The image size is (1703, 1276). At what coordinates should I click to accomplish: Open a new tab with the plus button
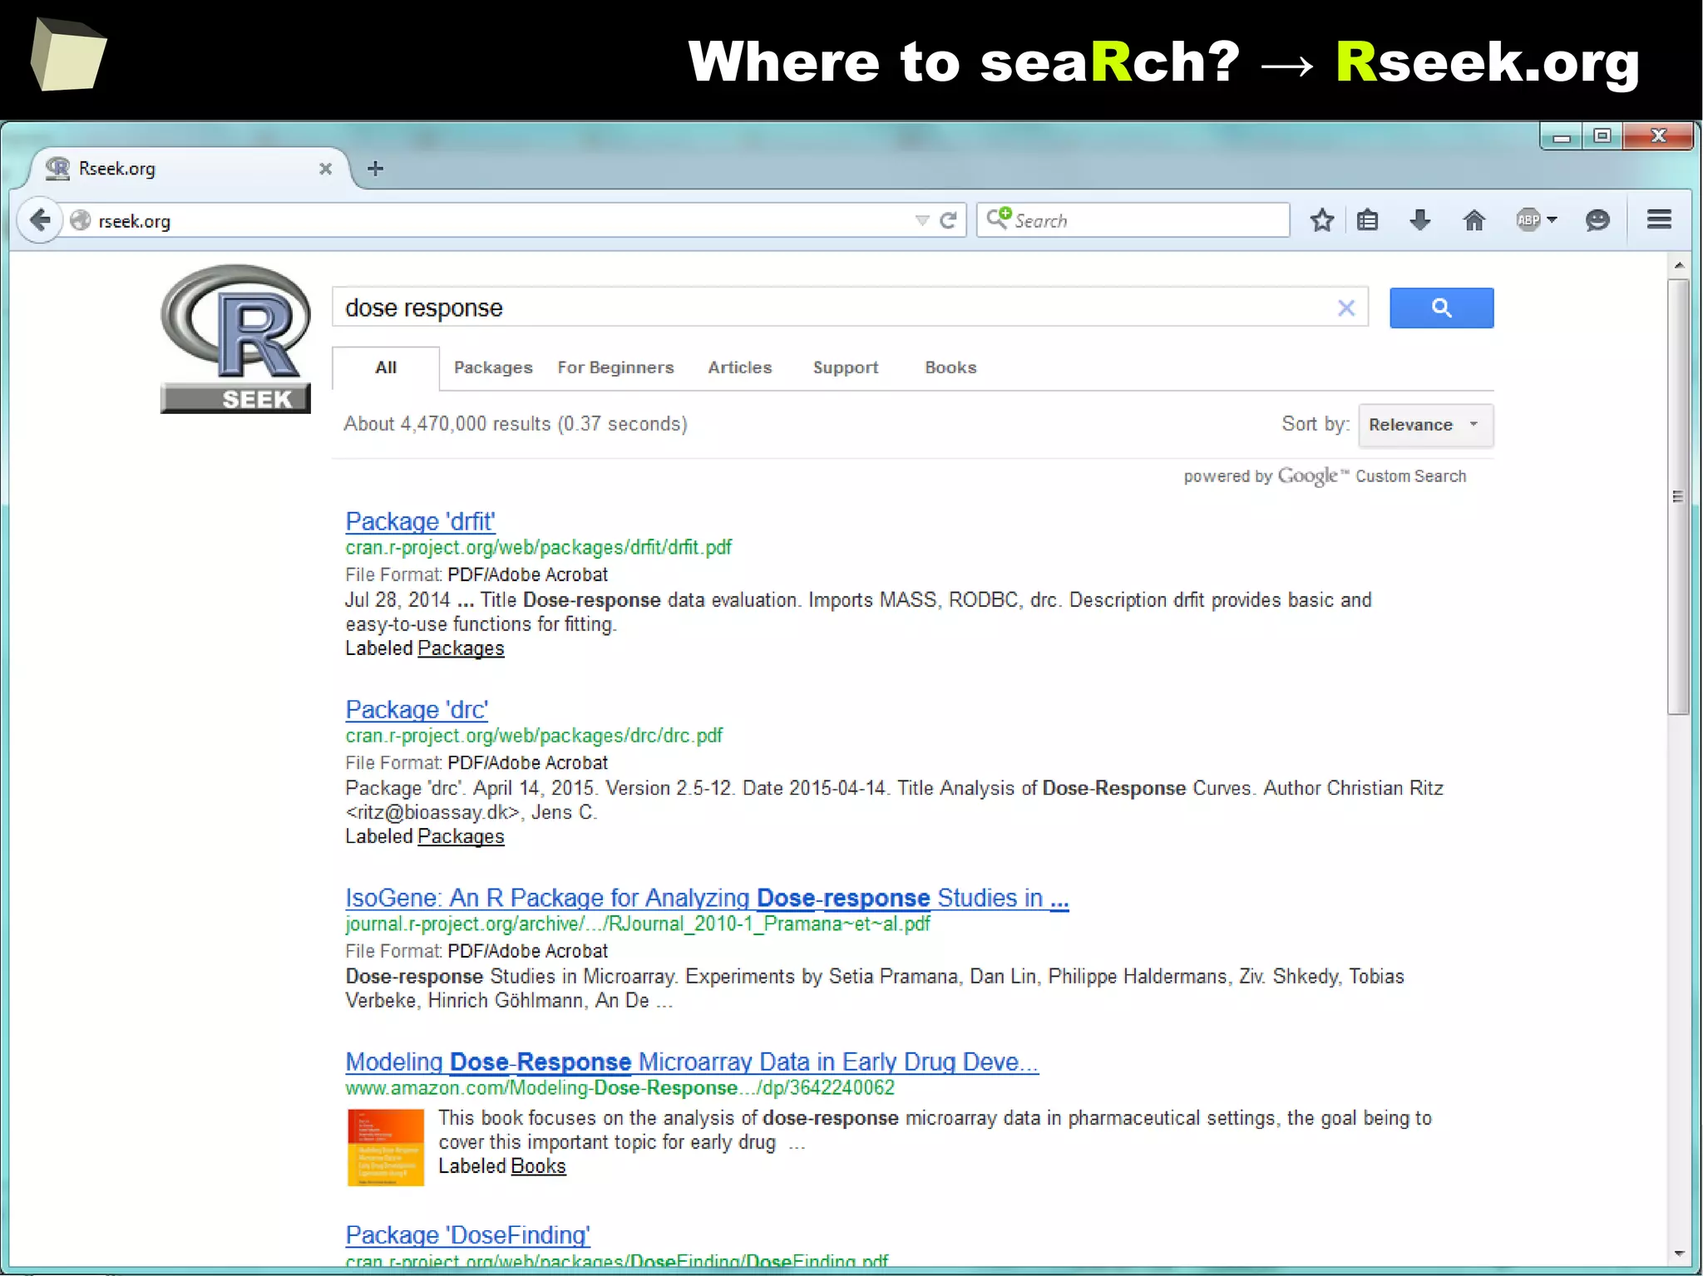(376, 169)
